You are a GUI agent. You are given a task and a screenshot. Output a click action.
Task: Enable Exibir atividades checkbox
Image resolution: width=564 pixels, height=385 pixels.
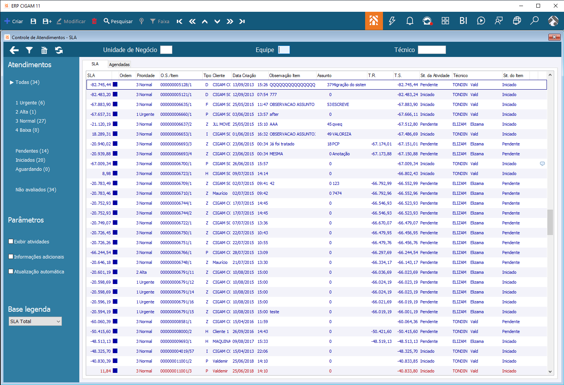click(x=11, y=241)
